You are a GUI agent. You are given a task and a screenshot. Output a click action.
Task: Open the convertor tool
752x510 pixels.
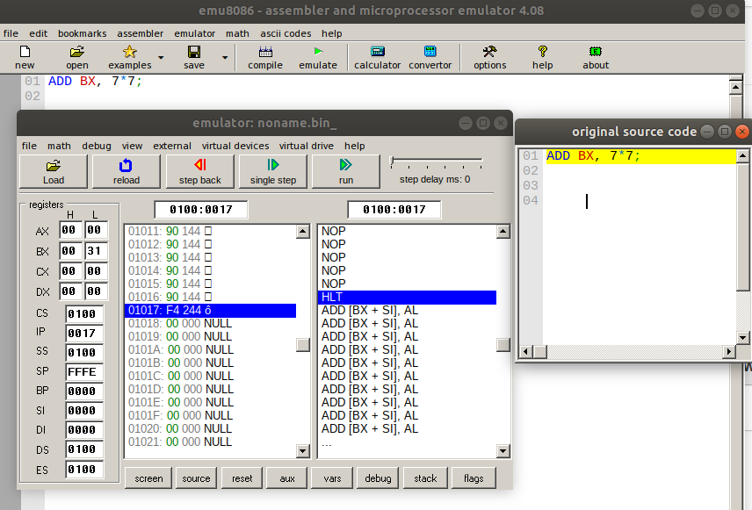(x=430, y=57)
